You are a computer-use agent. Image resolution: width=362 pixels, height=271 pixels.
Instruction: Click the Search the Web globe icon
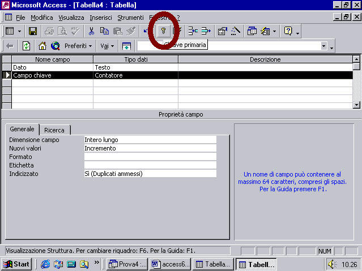[x=56, y=46]
